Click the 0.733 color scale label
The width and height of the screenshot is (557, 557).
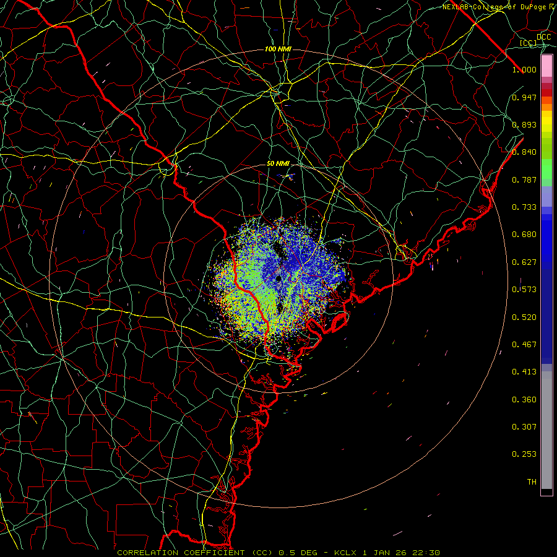click(x=524, y=207)
